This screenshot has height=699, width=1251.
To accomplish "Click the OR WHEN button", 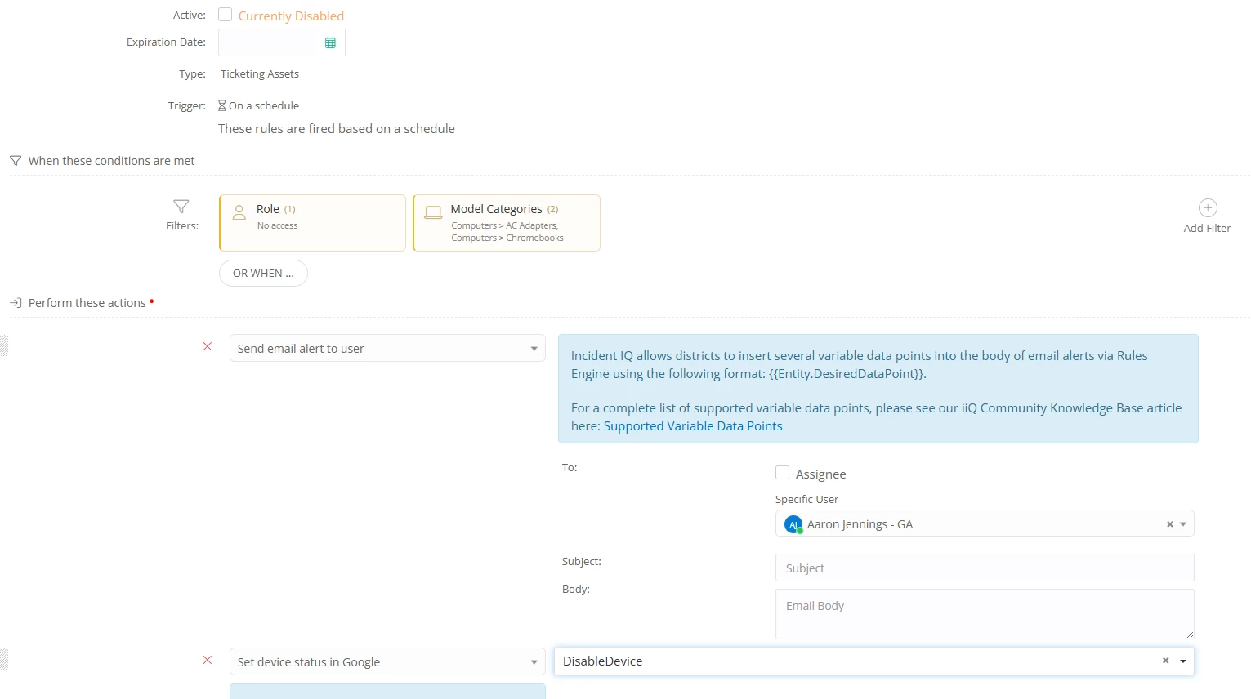I will (263, 274).
